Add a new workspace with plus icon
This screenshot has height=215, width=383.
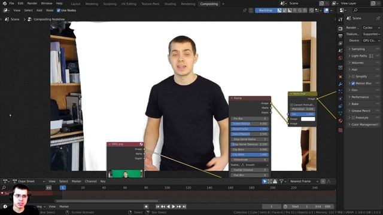(223, 4)
